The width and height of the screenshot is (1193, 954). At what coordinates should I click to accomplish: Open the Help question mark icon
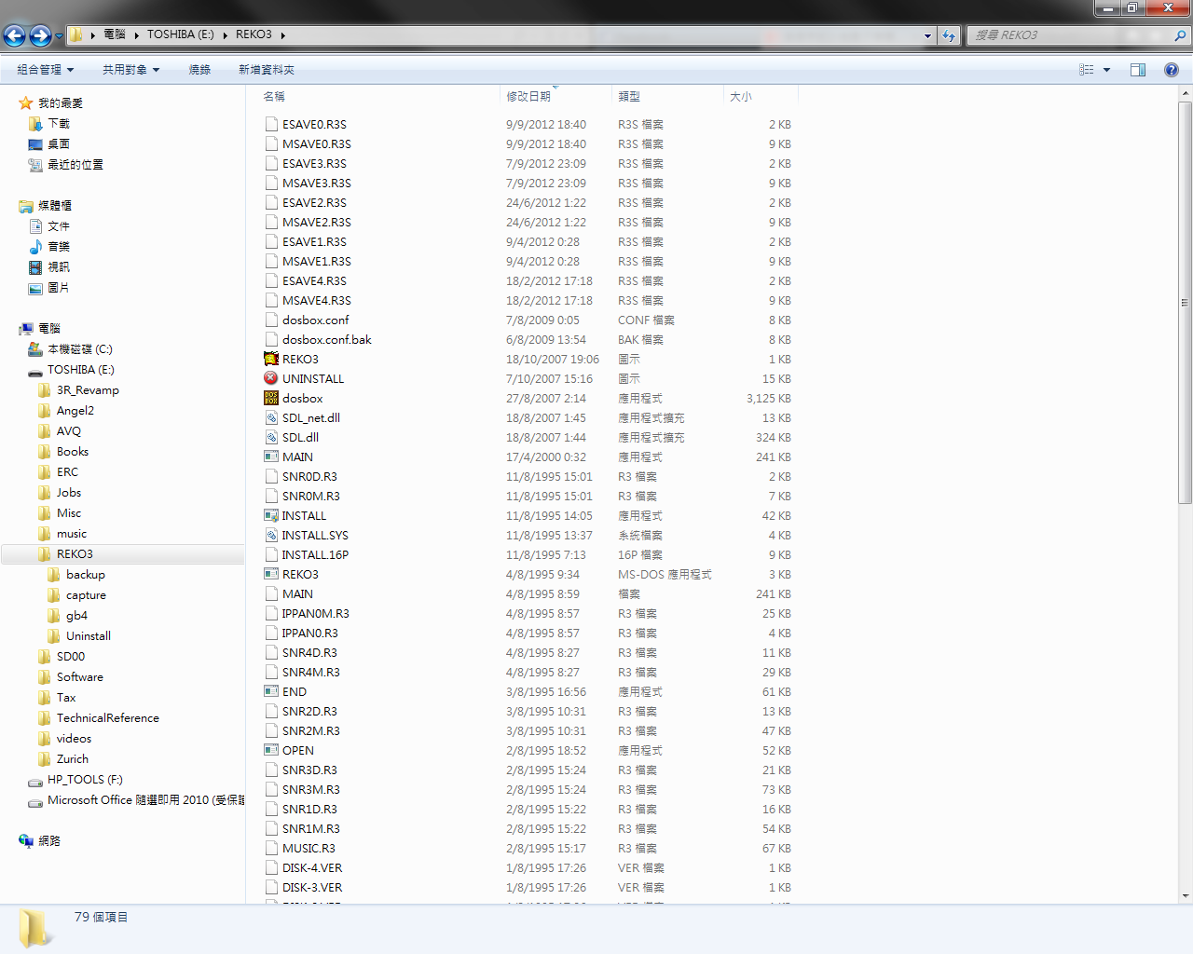point(1172,70)
